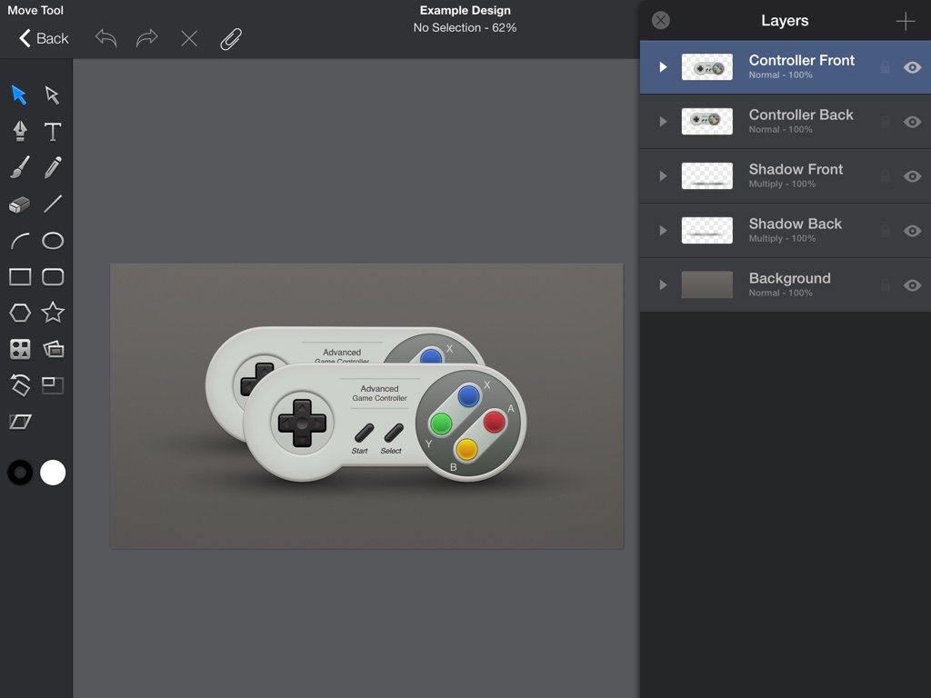
Task: Add a new layer with plus icon
Action: click(x=906, y=22)
